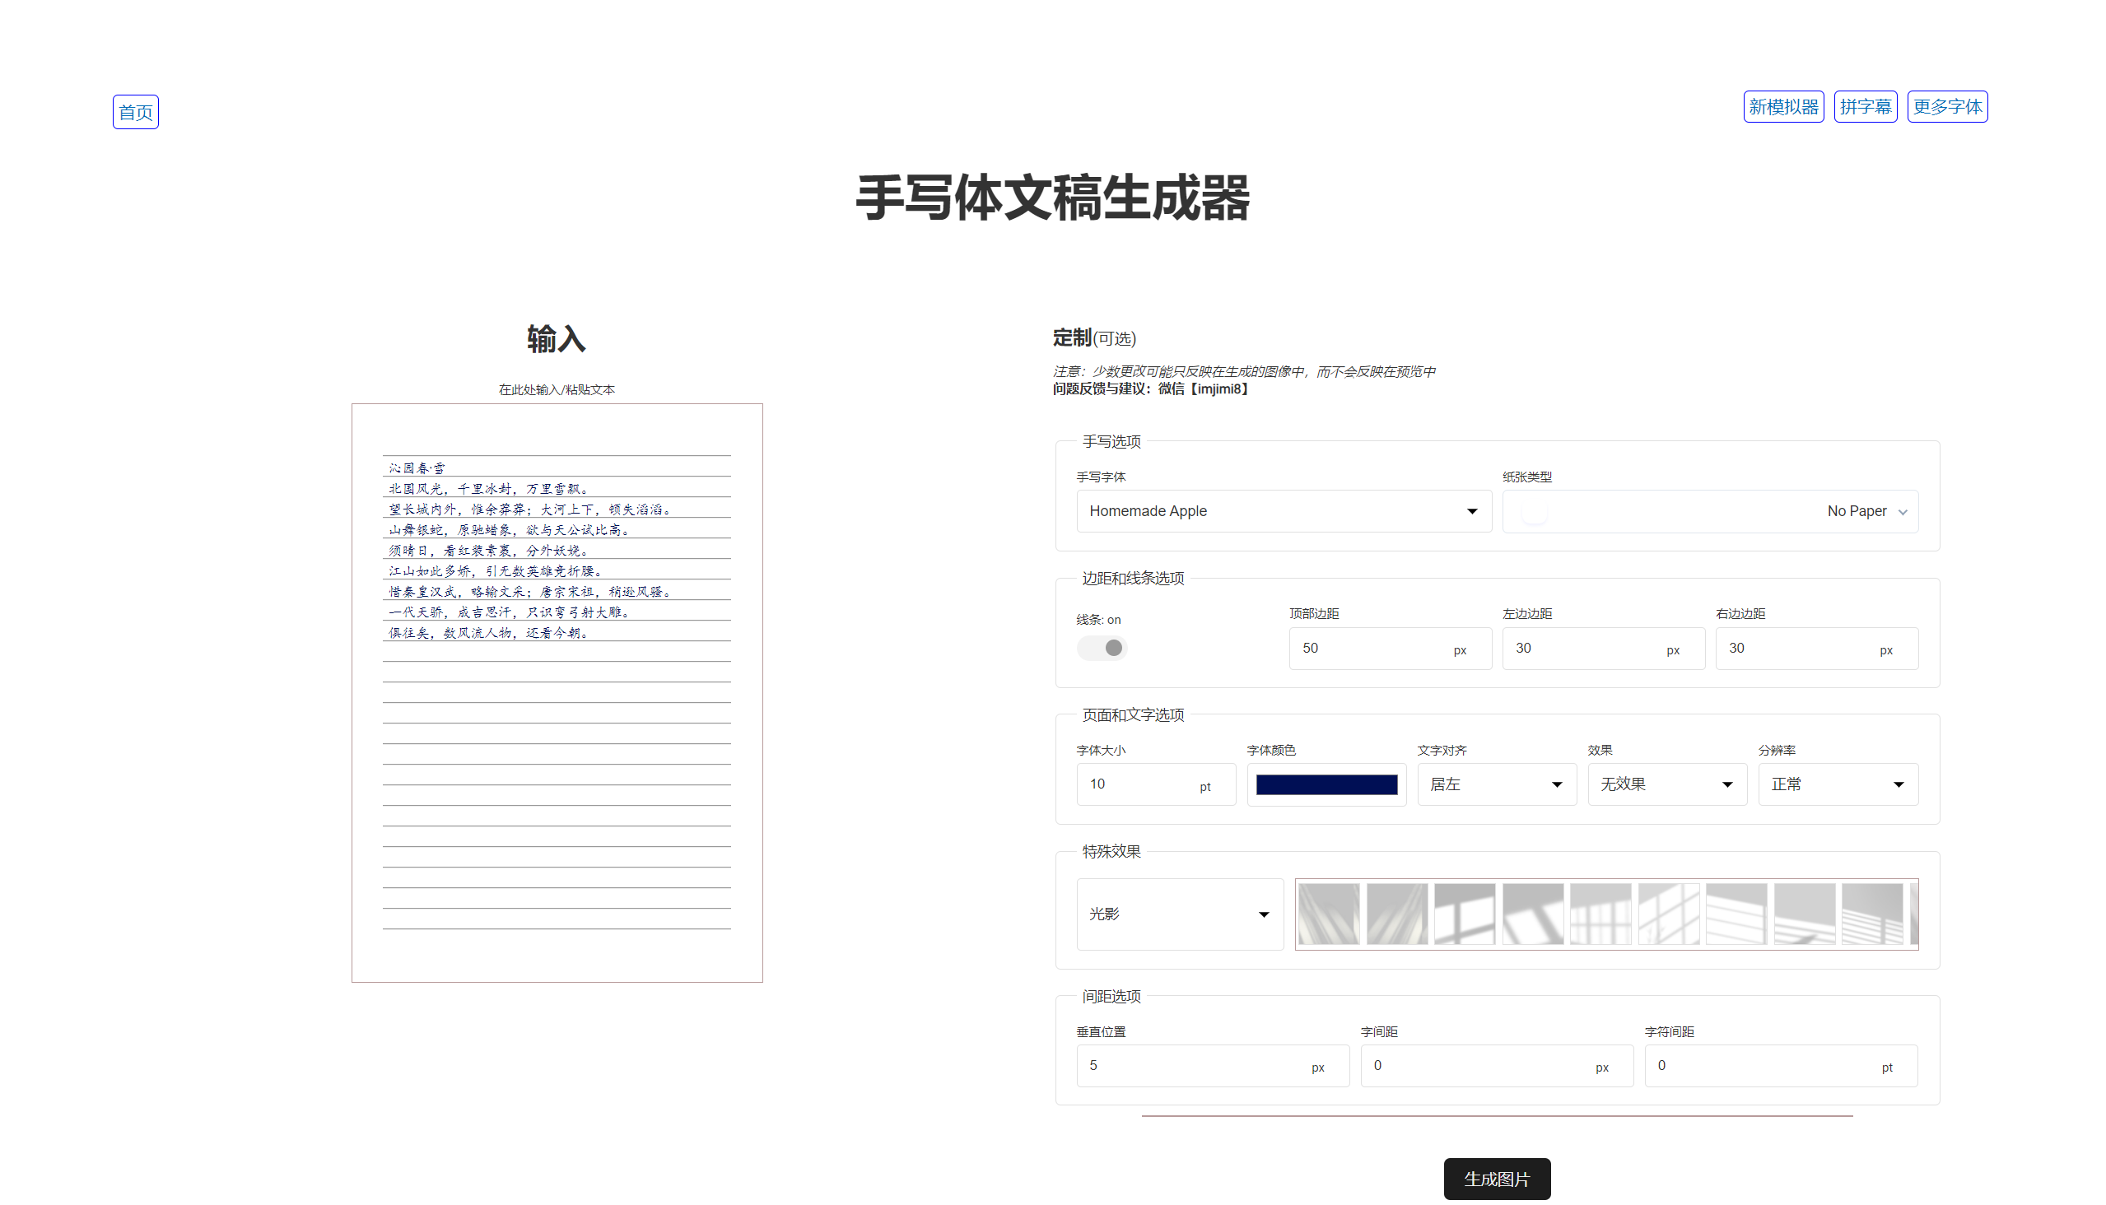Click the 生成图片 generate button
Viewport: 2106px width, 1205px height.
click(1497, 1179)
